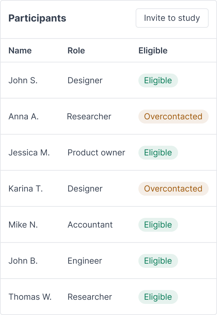Click Anna A.'s Overcontacted status badge
Viewport: 217px width, 315px height.
point(173,117)
